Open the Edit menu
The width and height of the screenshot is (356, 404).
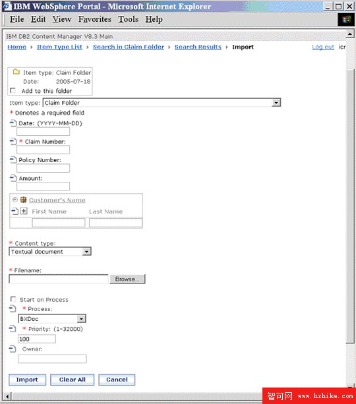38,19
